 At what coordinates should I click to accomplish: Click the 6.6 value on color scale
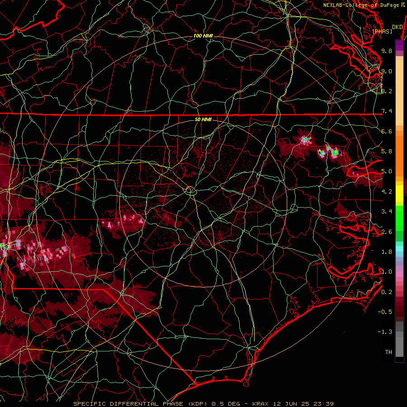click(x=387, y=131)
